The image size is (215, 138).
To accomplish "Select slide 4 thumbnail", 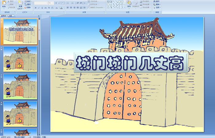I will pos(20,114).
